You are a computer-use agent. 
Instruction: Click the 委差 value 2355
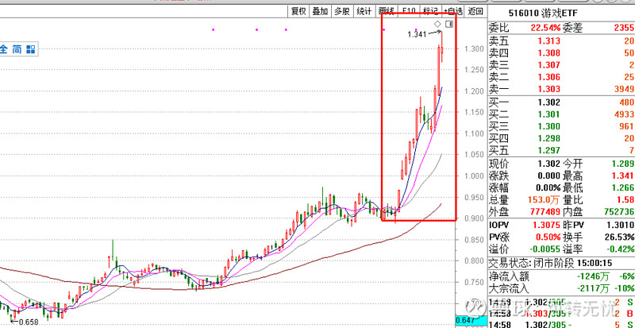(624, 28)
